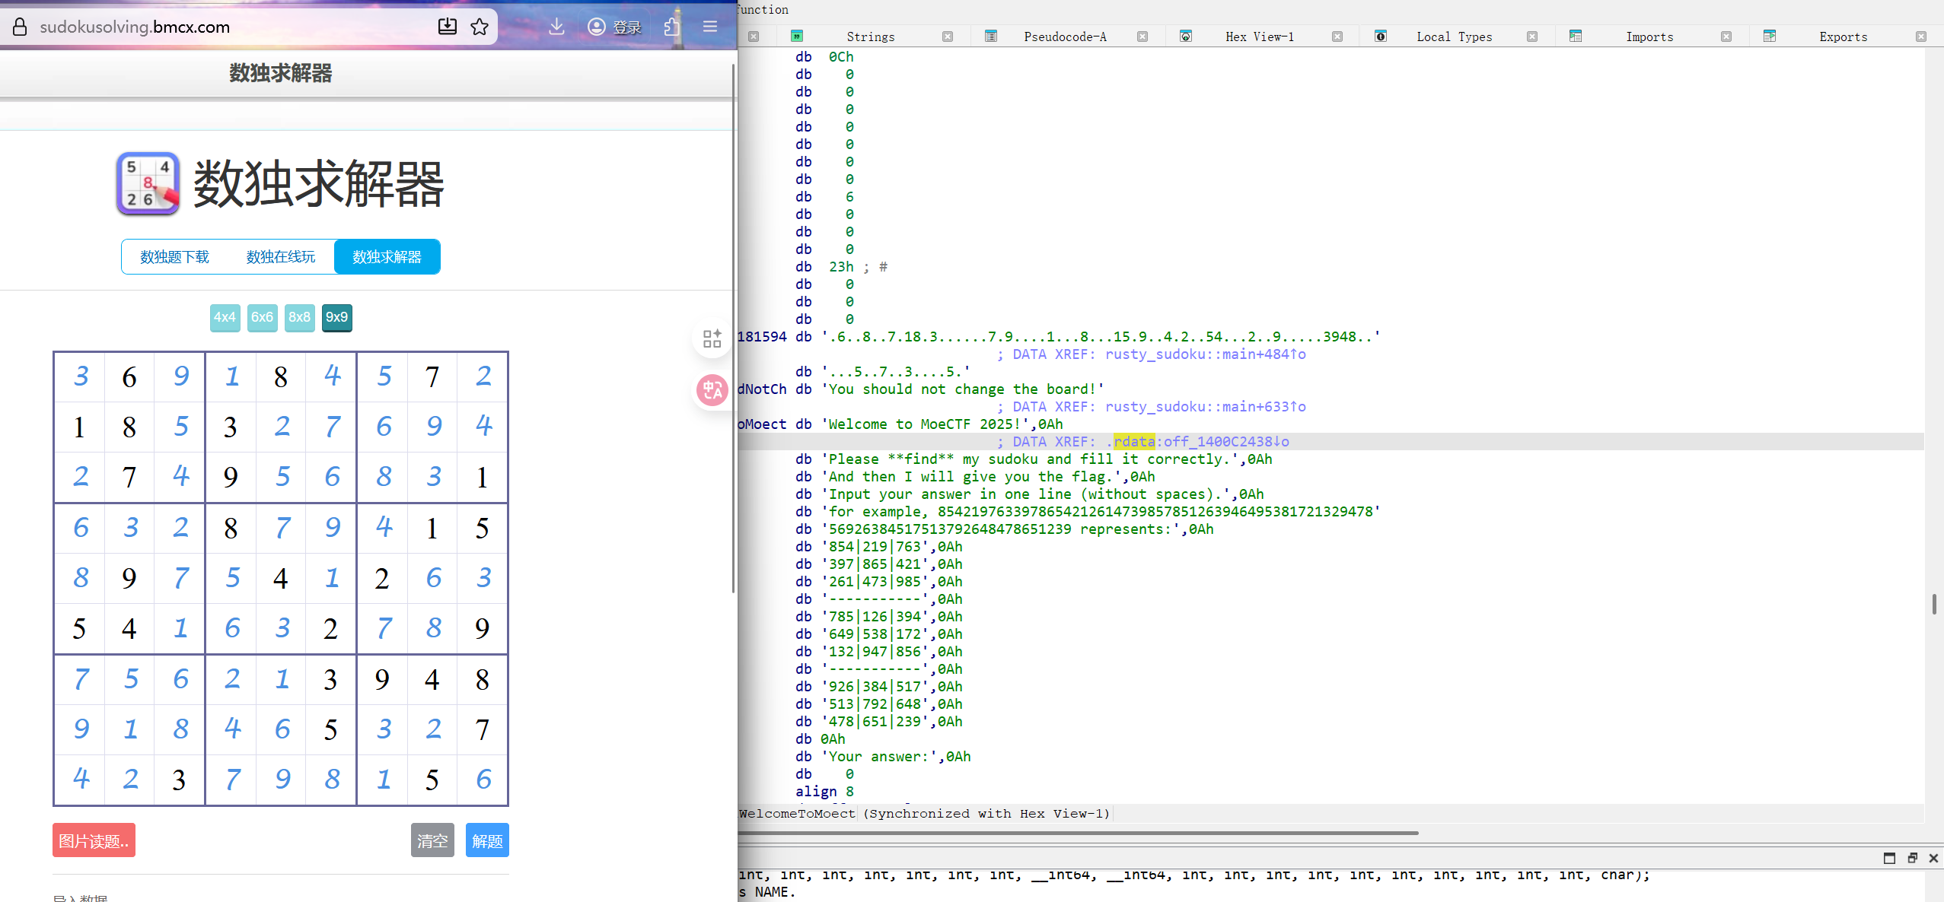The image size is (1944, 902).
Task: Open the browser hamburger menu
Action: click(710, 27)
